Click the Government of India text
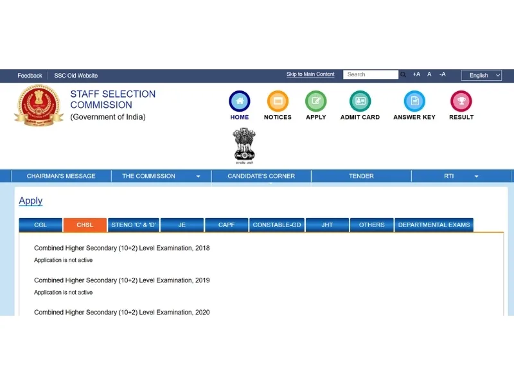 click(x=108, y=117)
